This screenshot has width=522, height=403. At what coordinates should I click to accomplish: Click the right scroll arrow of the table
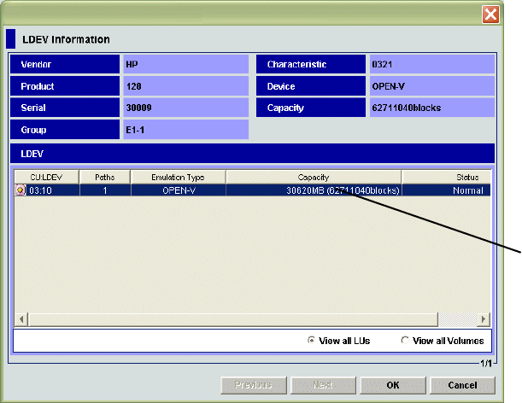pos(484,318)
